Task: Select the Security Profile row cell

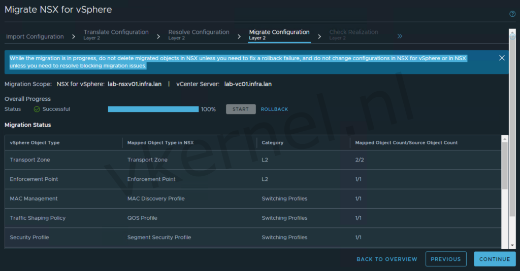Action: tap(29, 237)
